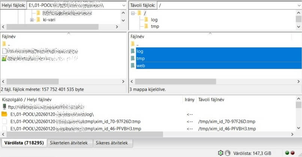
Task: Click the red activity indicator light
Action: 293,153
